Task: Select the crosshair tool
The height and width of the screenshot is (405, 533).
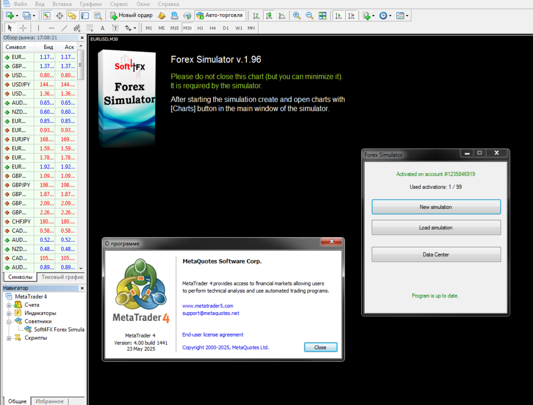Action: point(23,28)
